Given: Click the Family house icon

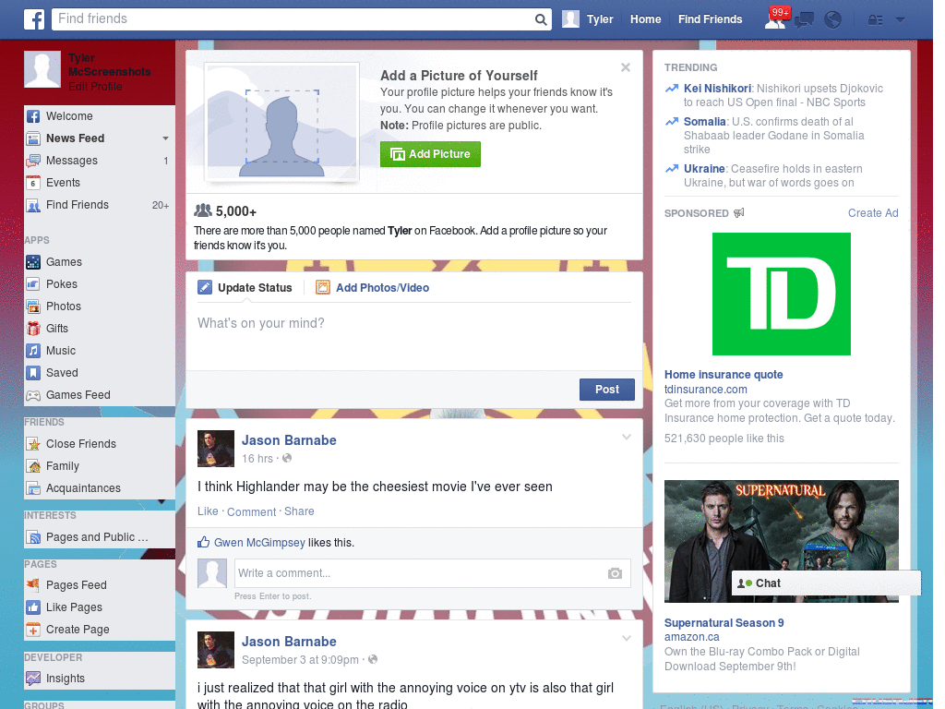Looking at the screenshot, I should point(33,466).
